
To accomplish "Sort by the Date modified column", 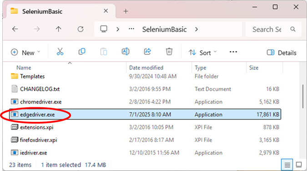I will (146, 68).
